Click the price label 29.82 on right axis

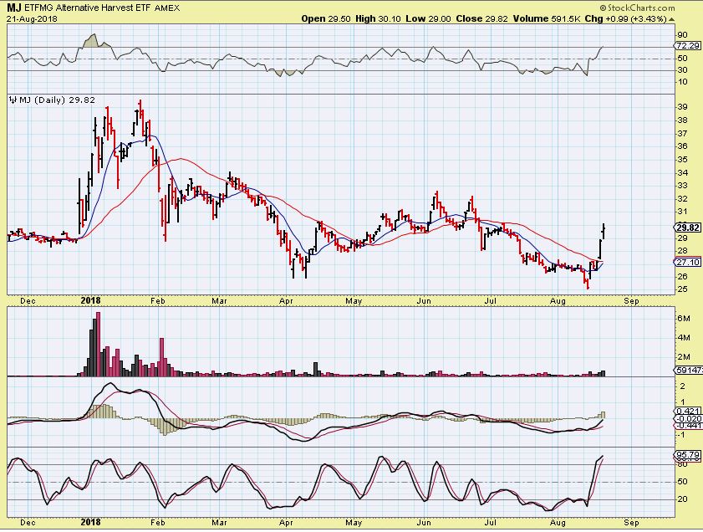click(688, 228)
